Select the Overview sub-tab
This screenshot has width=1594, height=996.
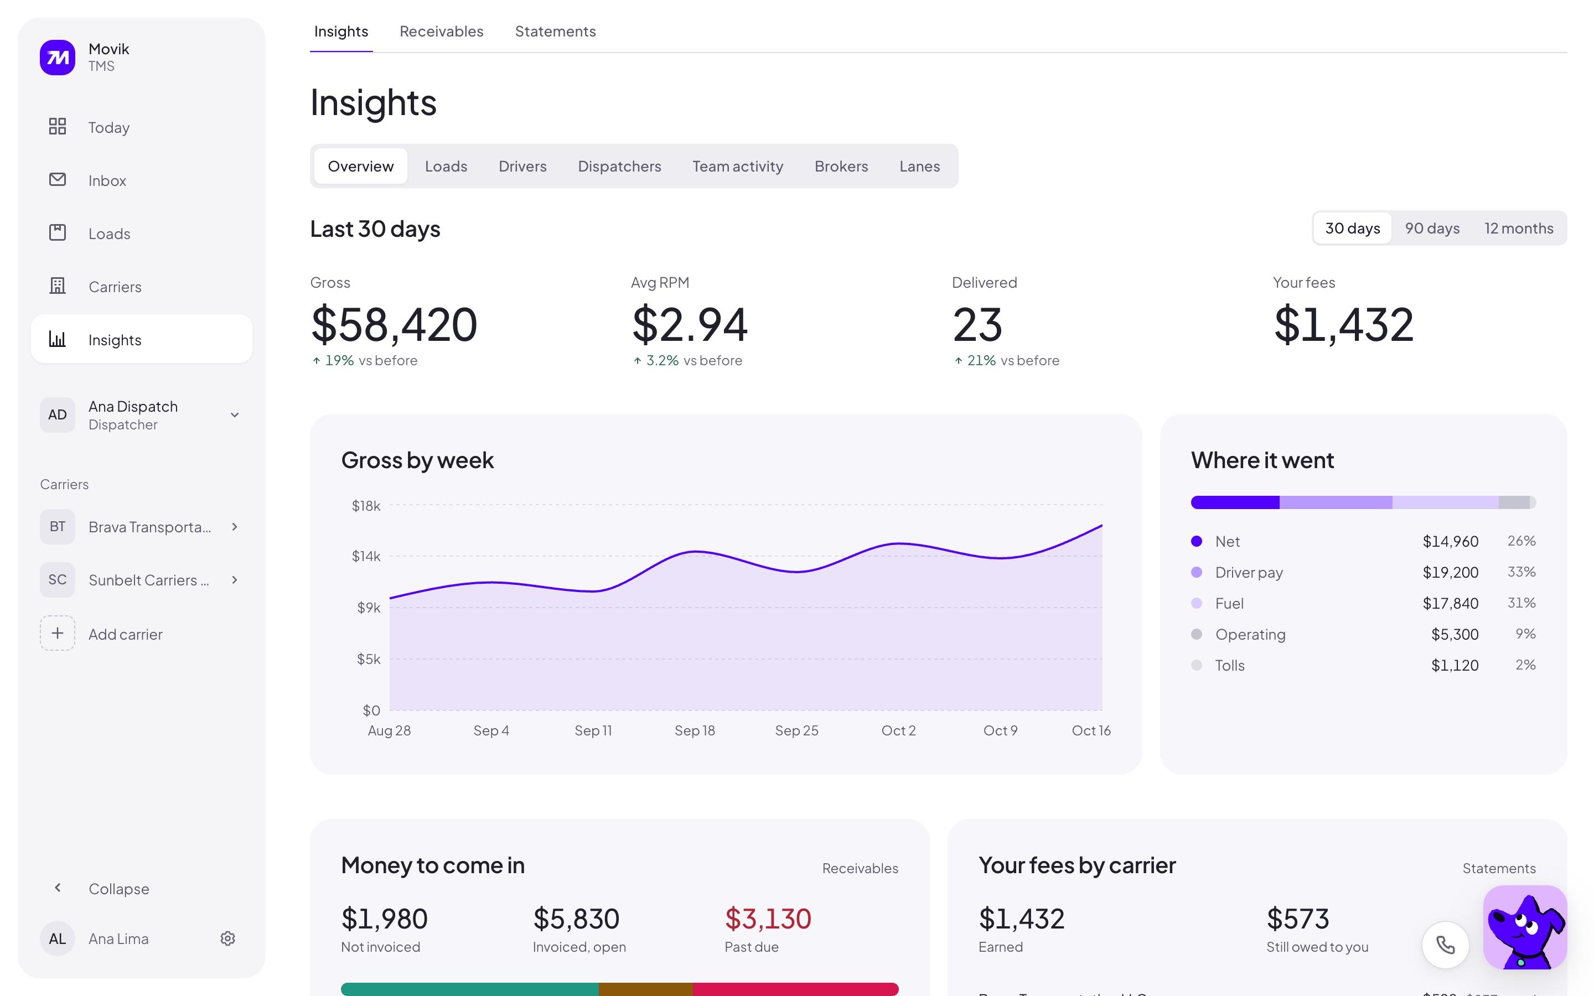tap(360, 166)
